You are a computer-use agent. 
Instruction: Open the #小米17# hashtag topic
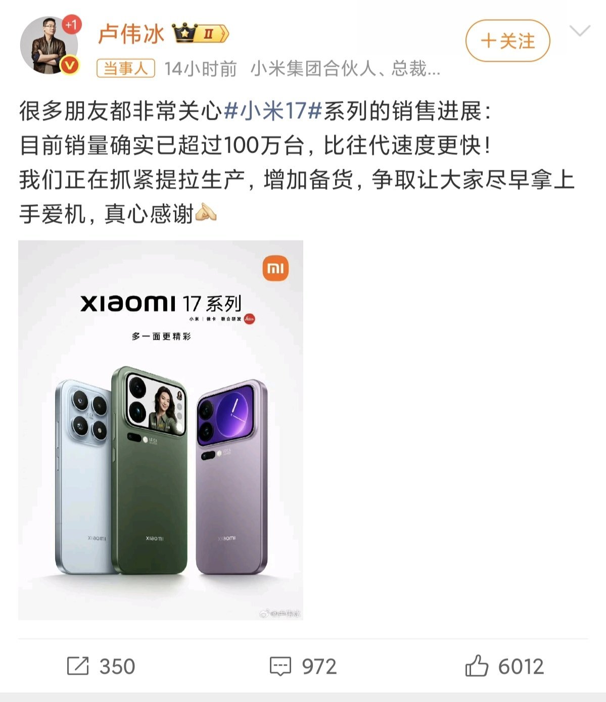pos(273,111)
